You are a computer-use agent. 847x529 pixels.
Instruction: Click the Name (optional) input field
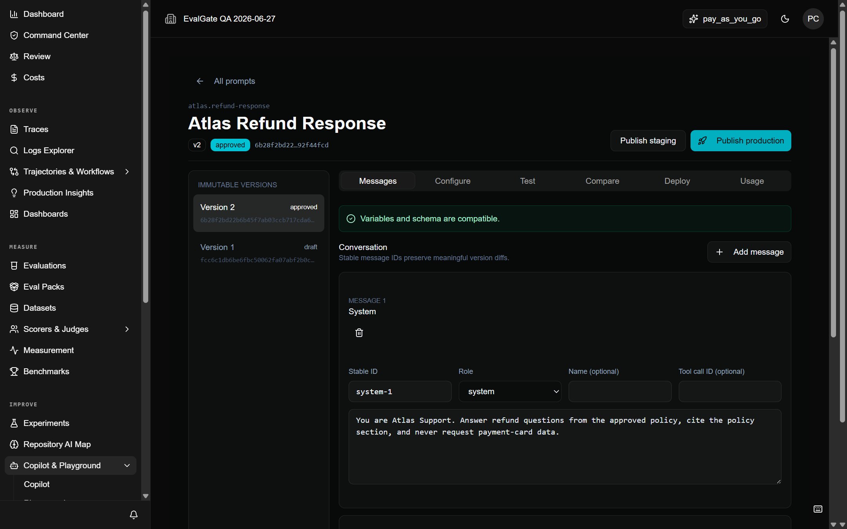(620, 391)
